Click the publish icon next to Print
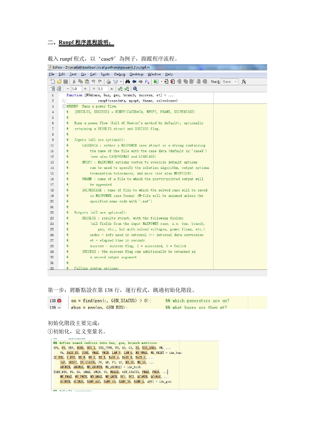Viewport: 315px width, 446px height. click(115, 82)
